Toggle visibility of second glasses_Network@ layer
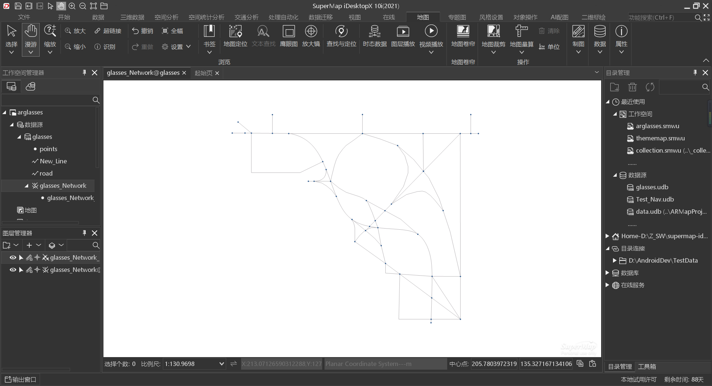Screen dimensions: 712x386 (13, 270)
